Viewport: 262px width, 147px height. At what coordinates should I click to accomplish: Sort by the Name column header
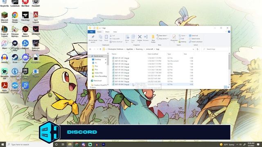pos(114,54)
